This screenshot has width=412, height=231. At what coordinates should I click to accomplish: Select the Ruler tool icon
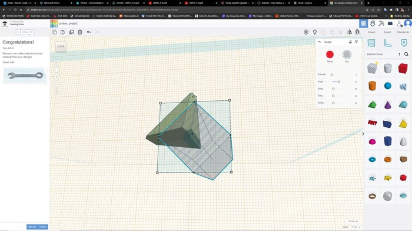point(387,43)
